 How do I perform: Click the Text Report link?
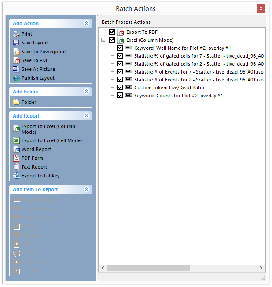(34, 167)
